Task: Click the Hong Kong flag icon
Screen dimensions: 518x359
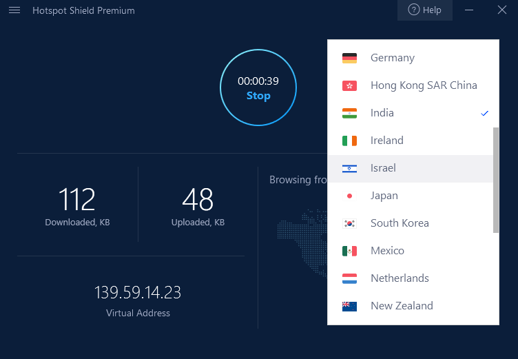Action: (349, 86)
